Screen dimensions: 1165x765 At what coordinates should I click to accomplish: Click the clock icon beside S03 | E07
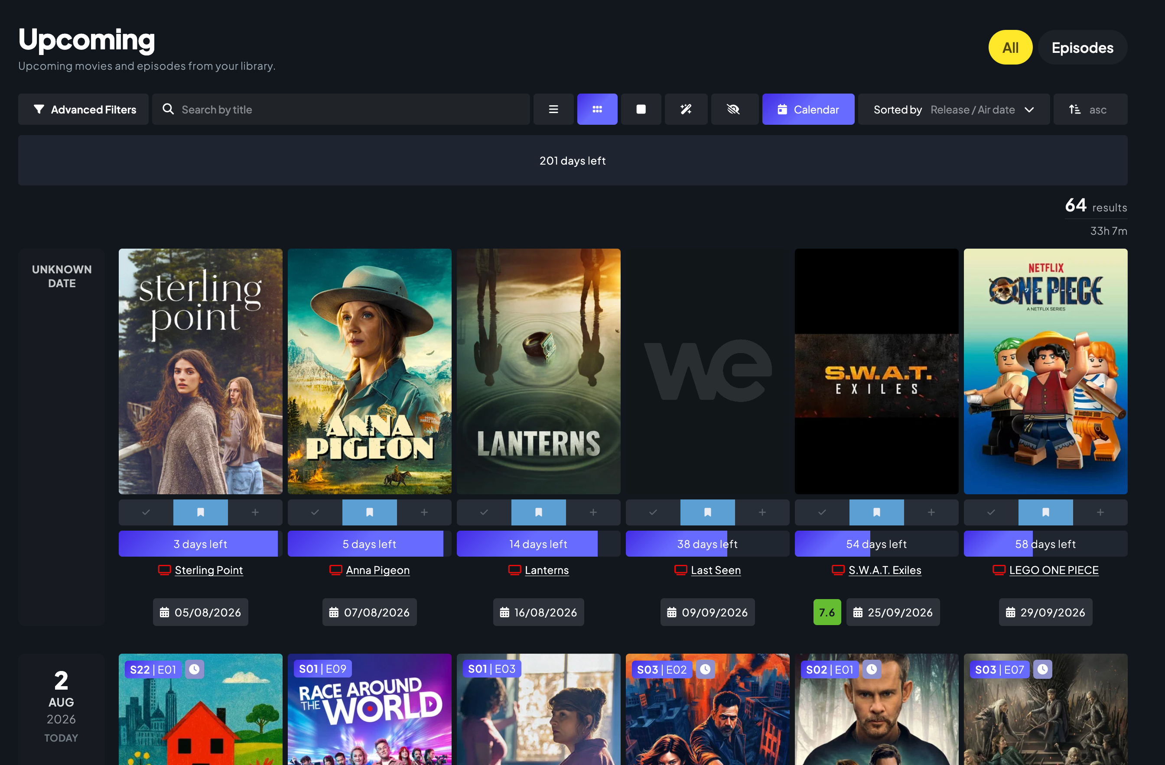[x=1043, y=669]
